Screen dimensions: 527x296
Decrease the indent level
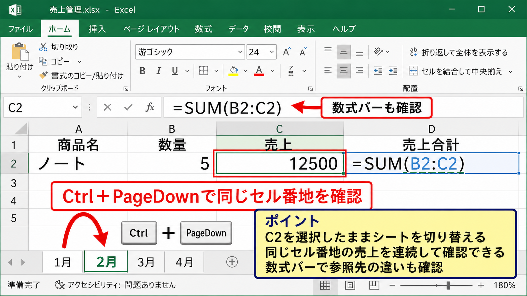click(378, 71)
